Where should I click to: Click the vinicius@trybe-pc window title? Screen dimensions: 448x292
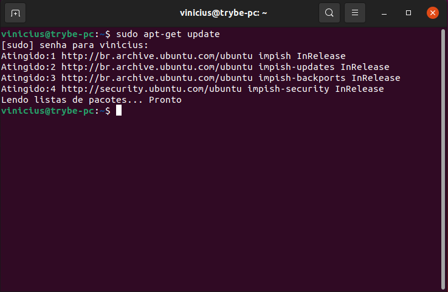[x=224, y=13]
